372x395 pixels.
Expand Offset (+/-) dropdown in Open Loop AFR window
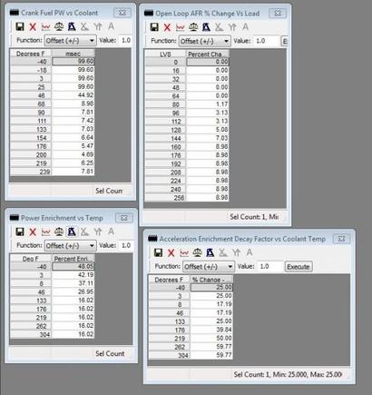[205, 41]
